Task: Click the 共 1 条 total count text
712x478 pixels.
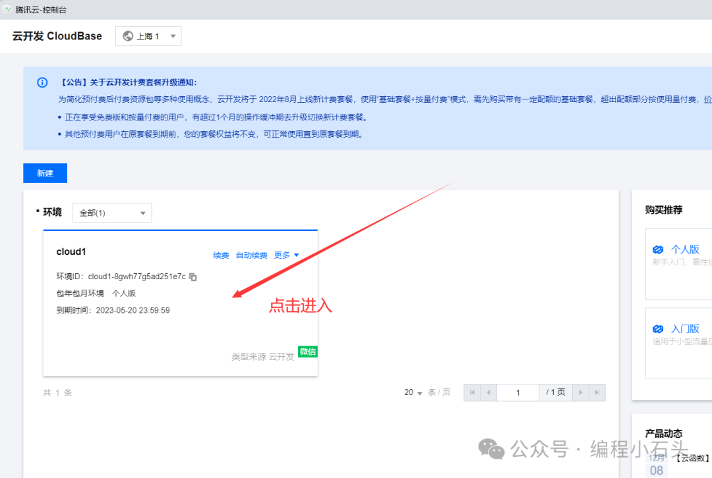Action: 57,393
